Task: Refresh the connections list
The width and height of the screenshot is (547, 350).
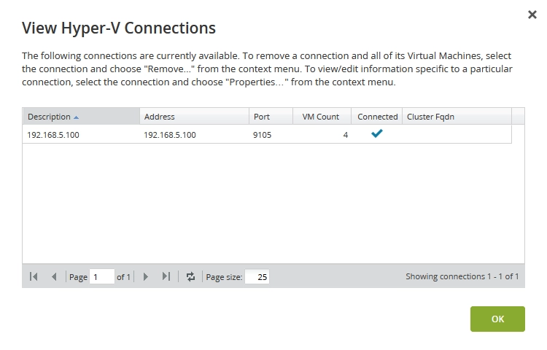Action: click(x=190, y=277)
